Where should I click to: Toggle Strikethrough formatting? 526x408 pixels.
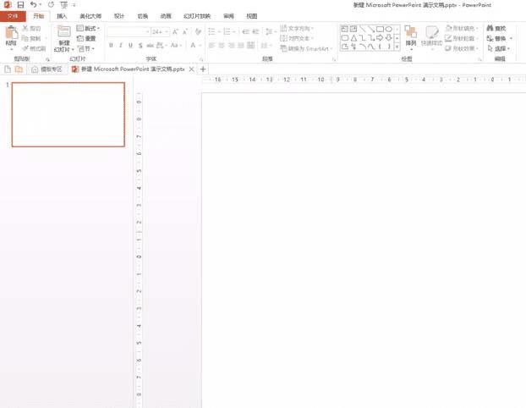151,46
